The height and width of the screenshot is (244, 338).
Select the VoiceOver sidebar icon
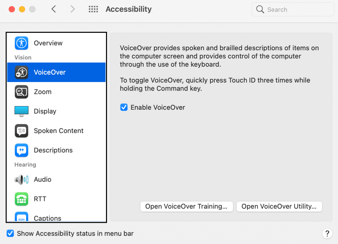tap(21, 72)
